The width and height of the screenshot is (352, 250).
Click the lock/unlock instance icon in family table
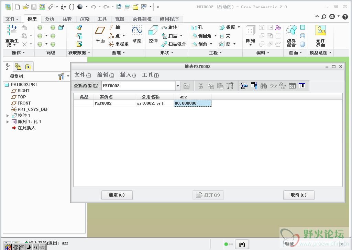click(283, 86)
